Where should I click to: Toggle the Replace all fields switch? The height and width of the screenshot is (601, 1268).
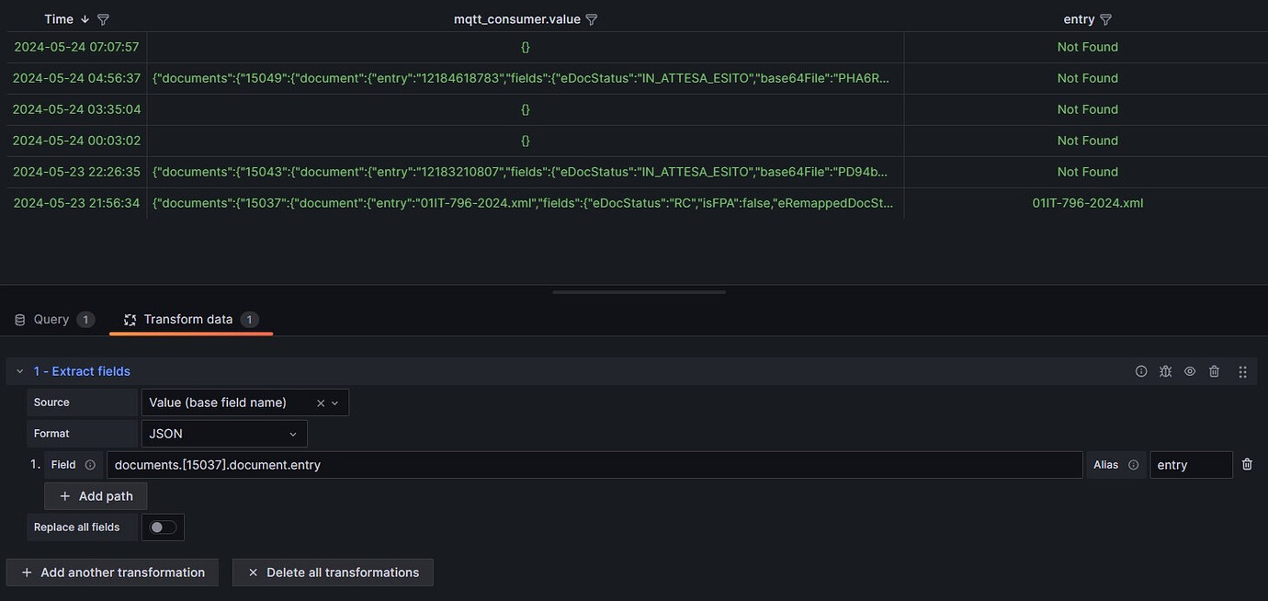tap(162, 527)
